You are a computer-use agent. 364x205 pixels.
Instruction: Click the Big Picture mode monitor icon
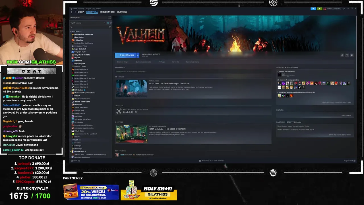click(343, 9)
